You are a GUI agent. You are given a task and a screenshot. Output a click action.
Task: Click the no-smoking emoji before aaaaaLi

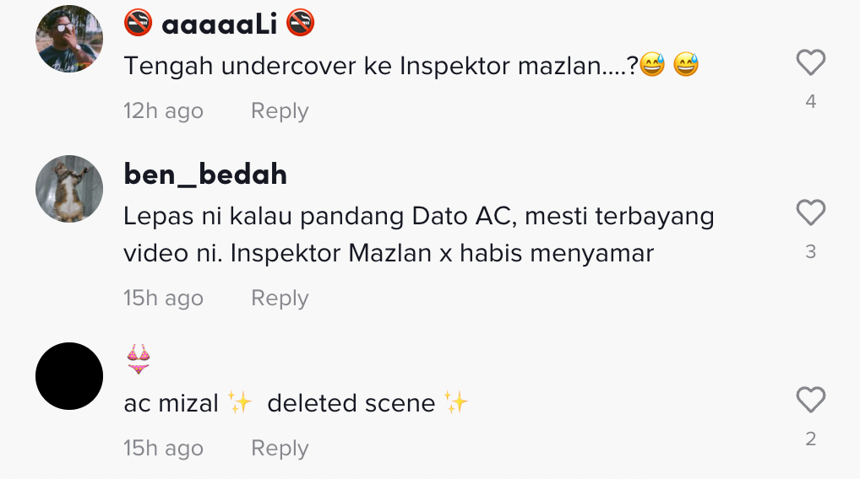tap(138, 24)
